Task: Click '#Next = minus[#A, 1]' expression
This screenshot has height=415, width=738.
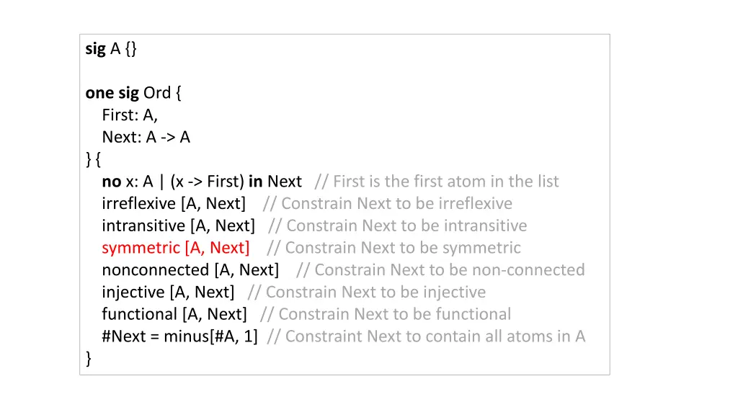Action: click(179, 336)
